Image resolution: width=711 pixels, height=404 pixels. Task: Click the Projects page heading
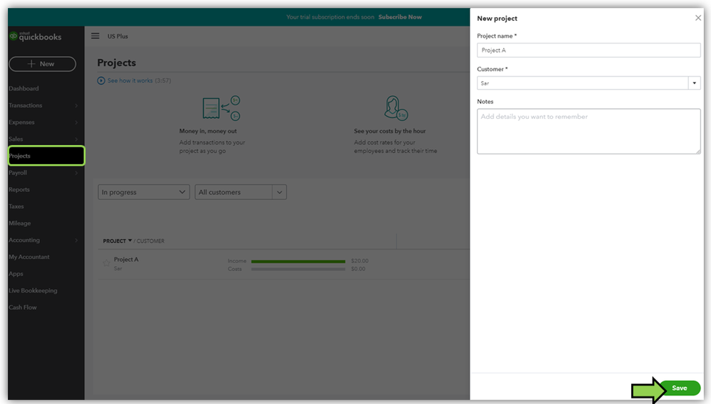[117, 63]
